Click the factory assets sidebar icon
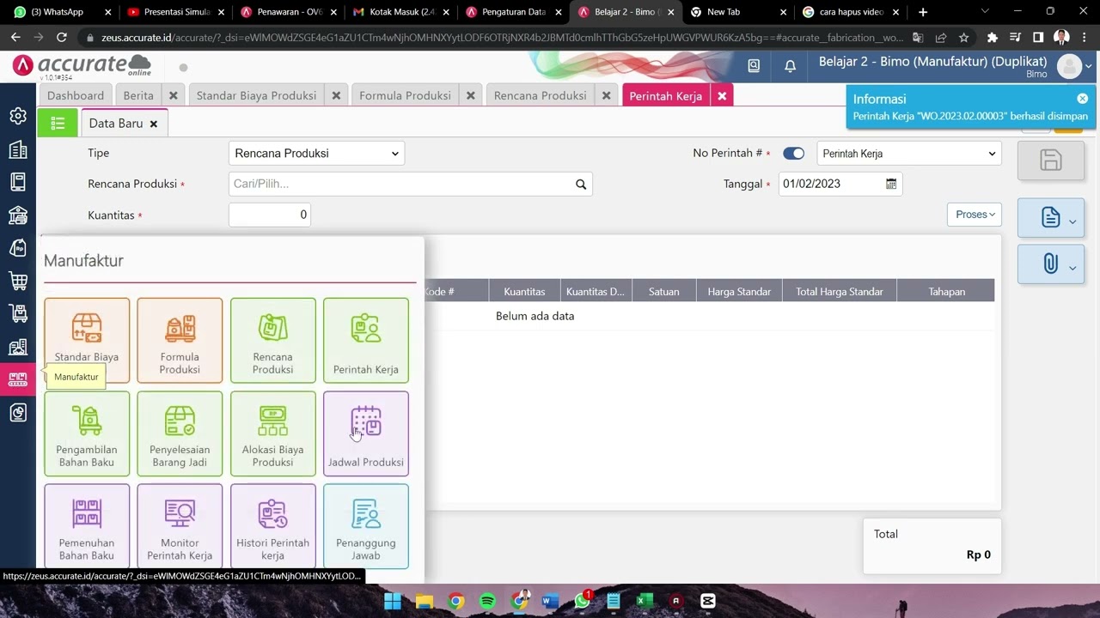 (x=18, y=347)
